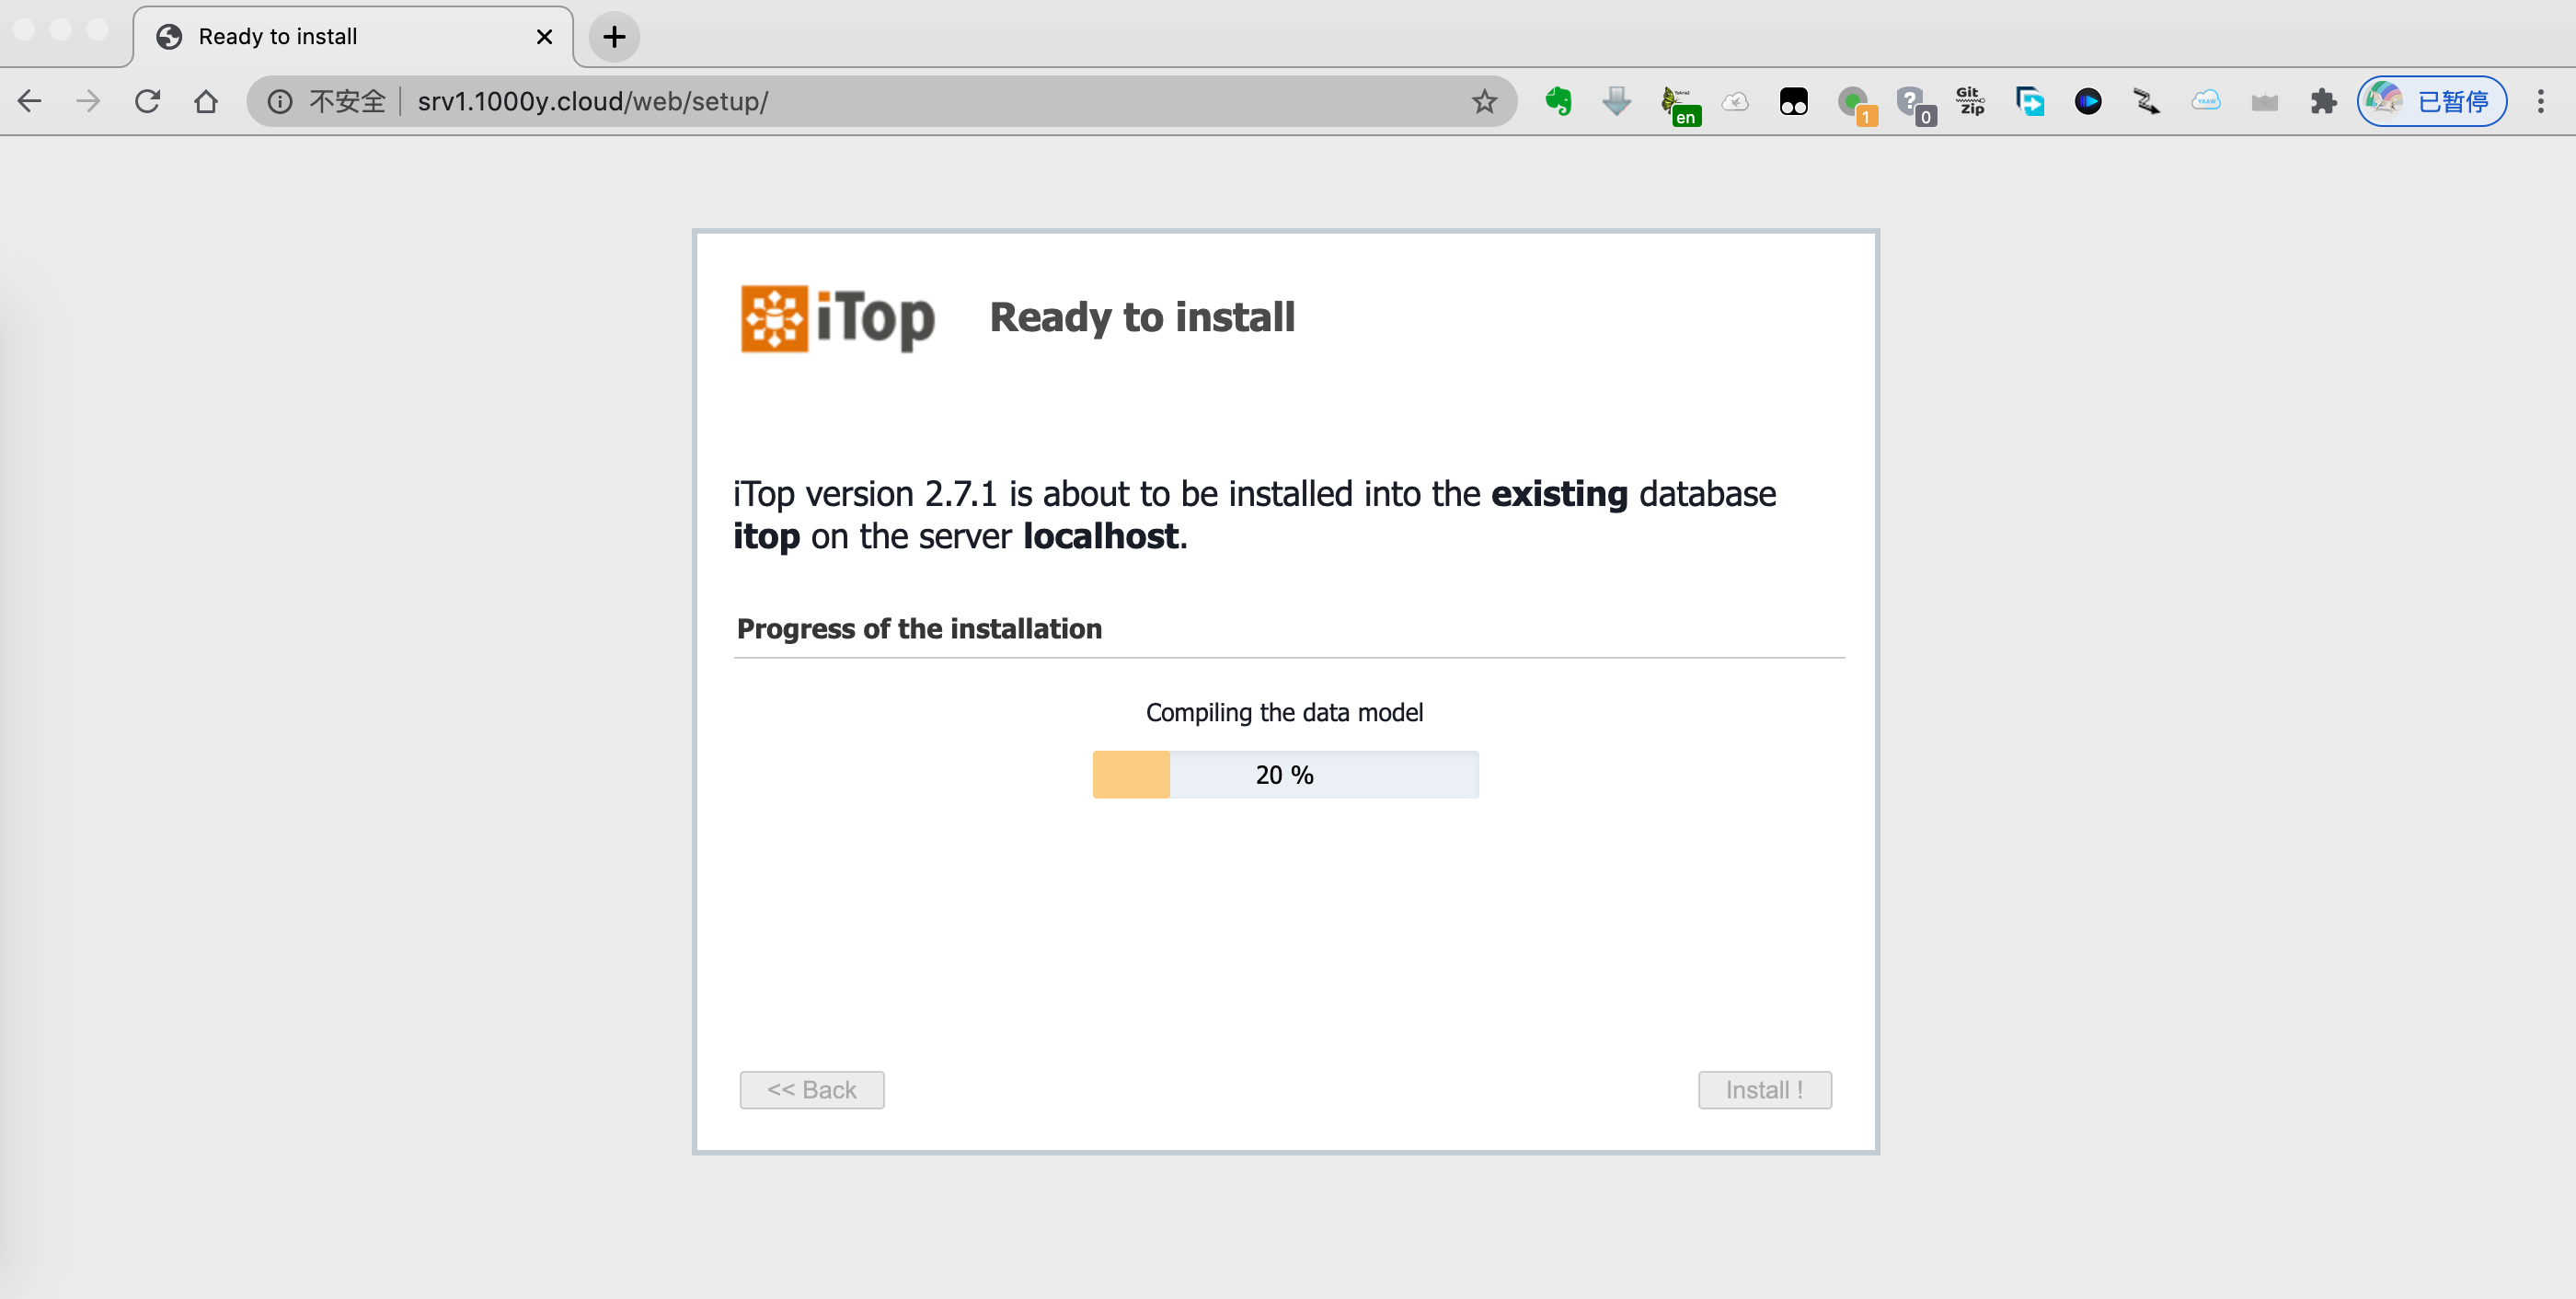This screenshot has height=1299, width=2576.
Task: Reload the setup page
Action: [x=147, y=101]
